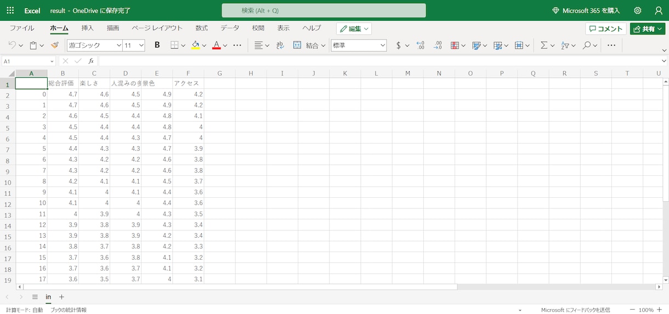
Task: Select column header G
Action: [x=219, y=73]
